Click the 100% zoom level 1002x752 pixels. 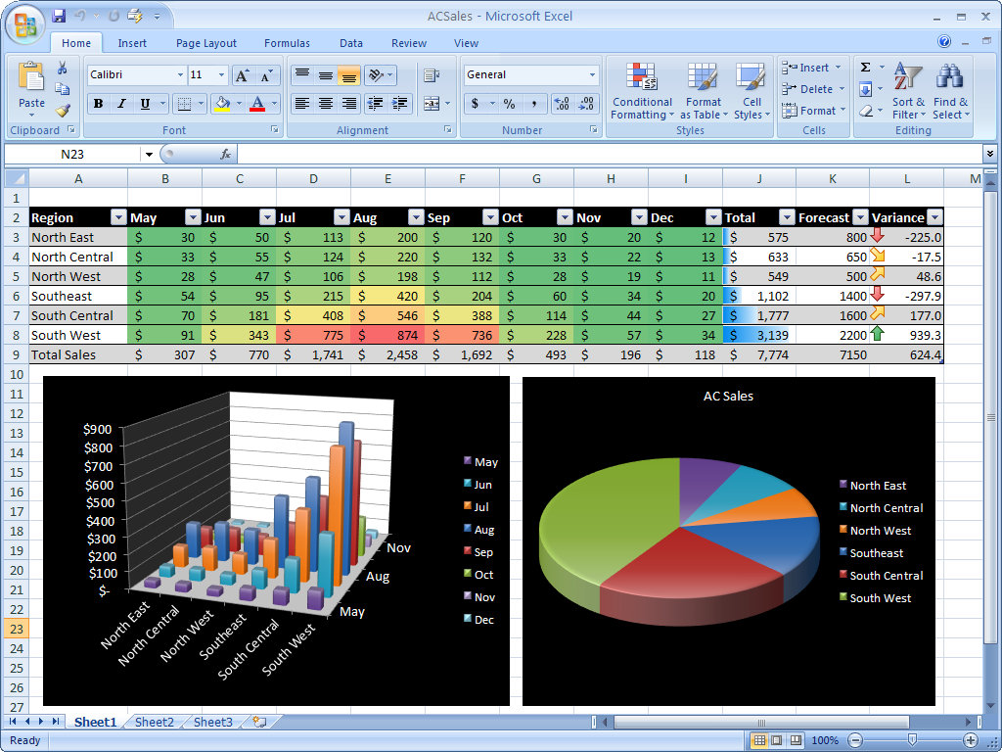point(824,740)
